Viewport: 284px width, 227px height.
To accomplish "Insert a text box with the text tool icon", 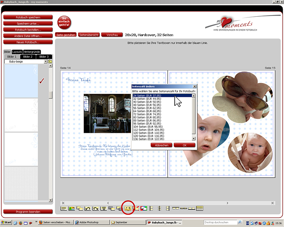I will tap(64, 209).
